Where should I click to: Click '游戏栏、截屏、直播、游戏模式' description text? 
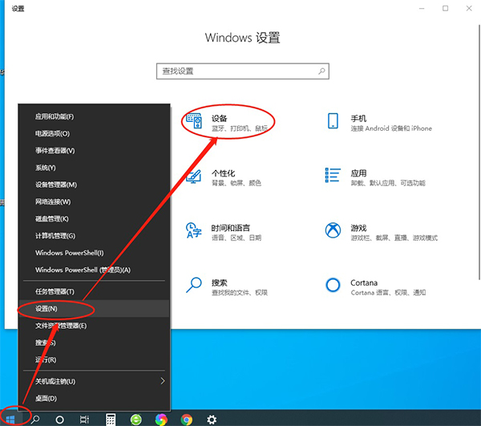(394, 237)
